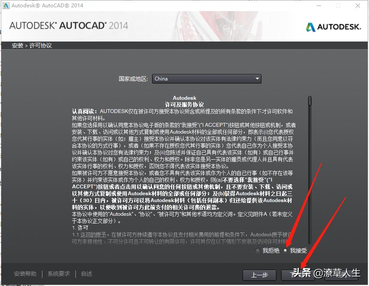The height and width of the screenshot is (286, 369).
Task: Click the dropdown arrow next to China
Action: point(258,79)
